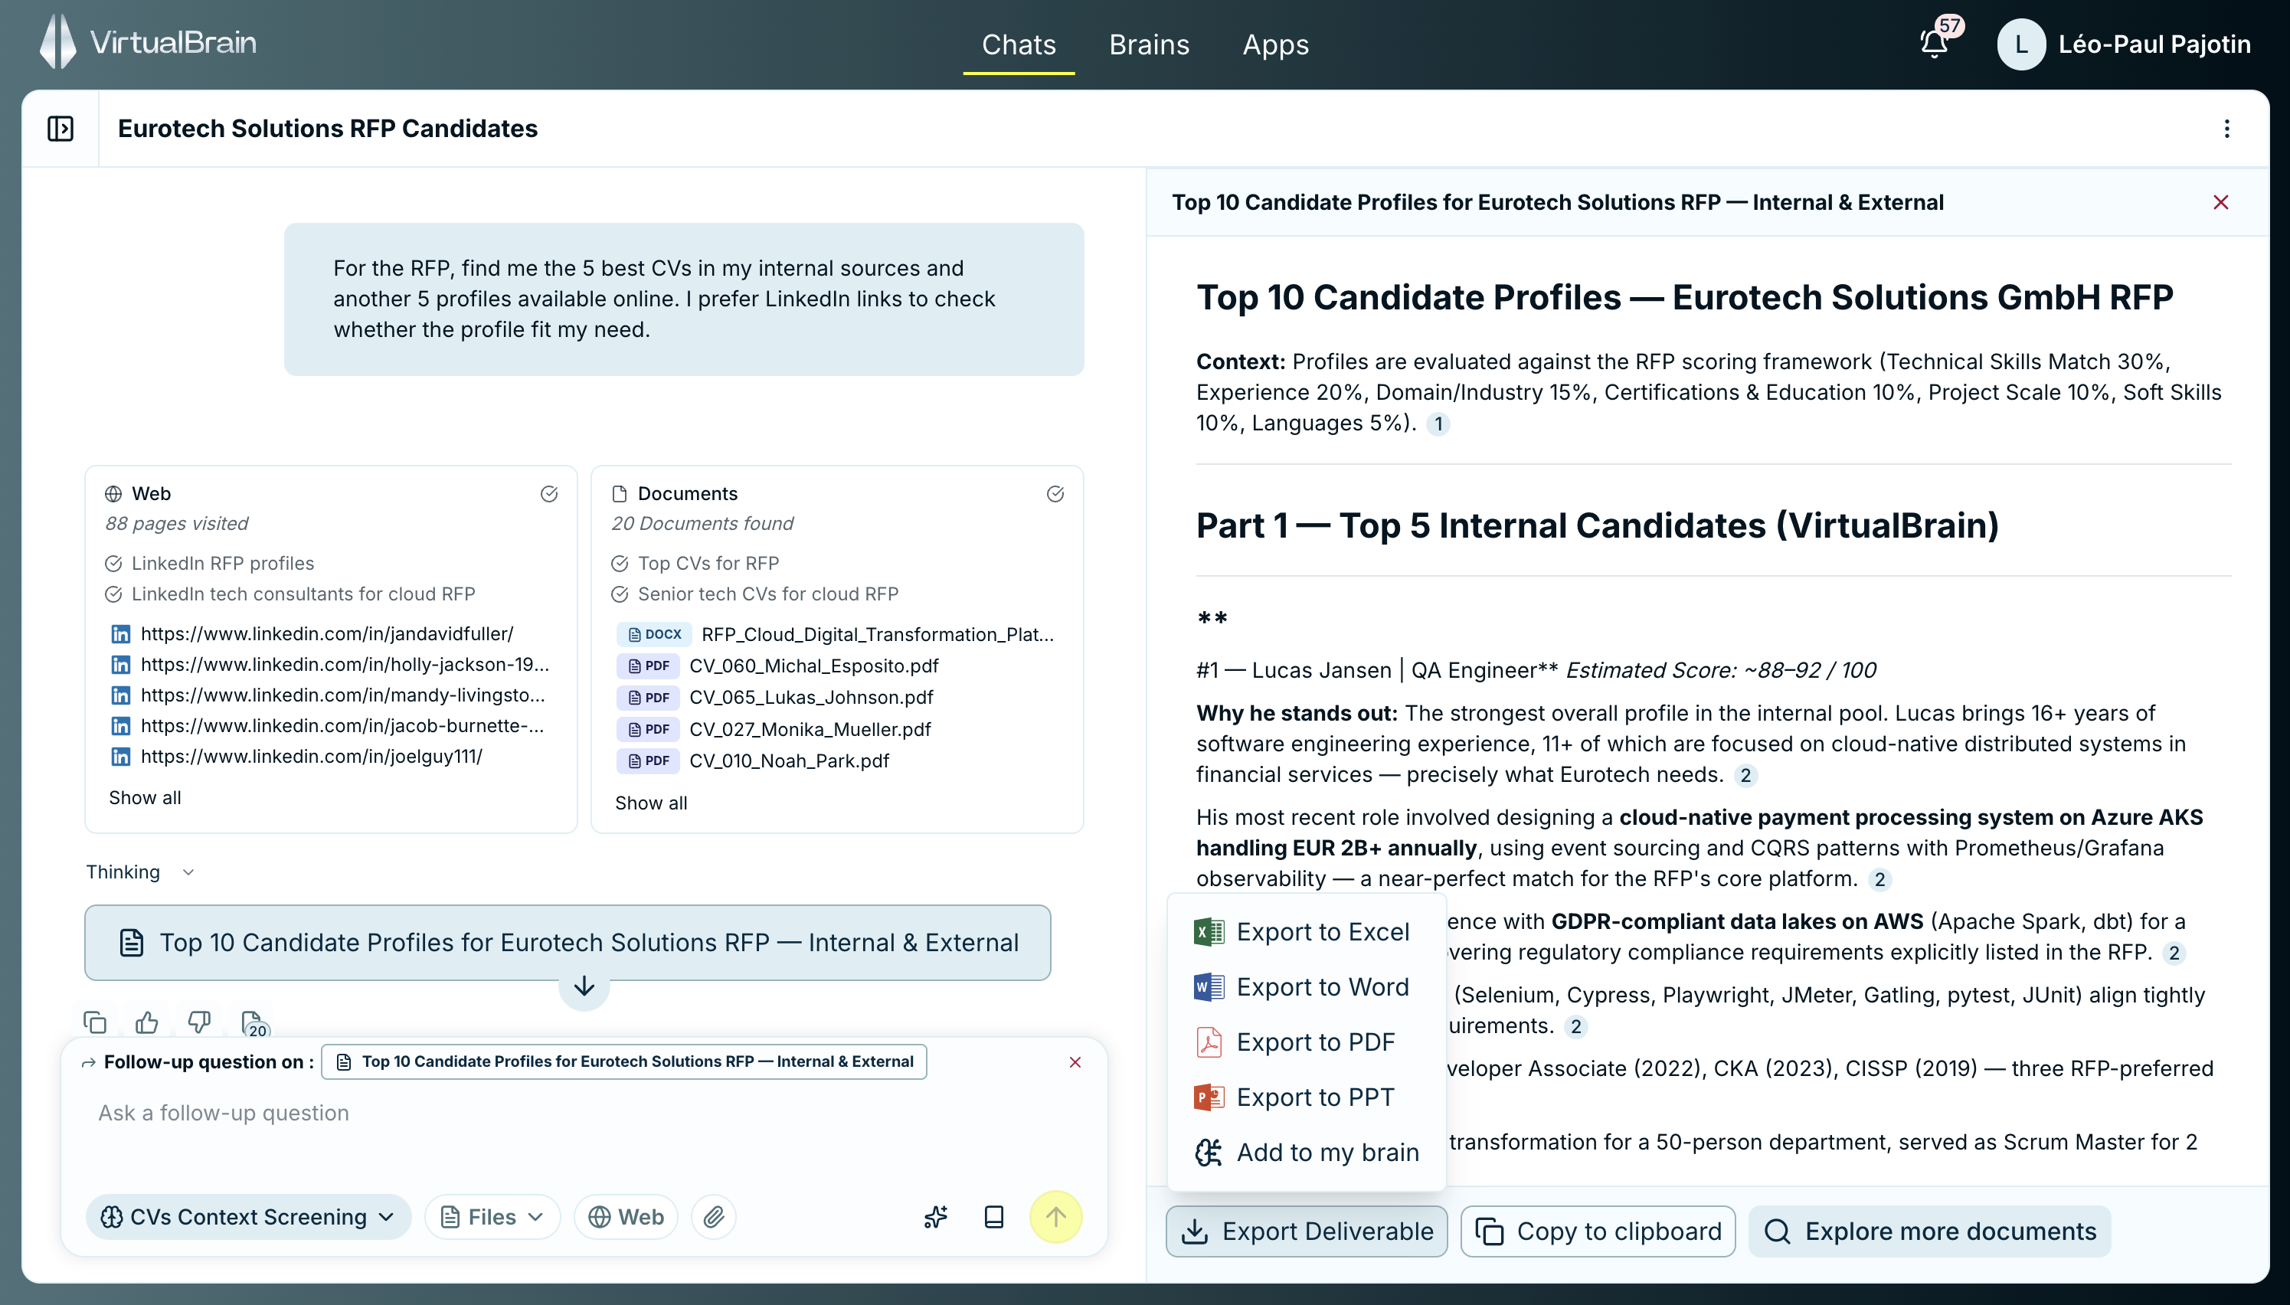Expand the Thinking section
The height and width of the screenshot is (1305, 2290).
(141, 872)
